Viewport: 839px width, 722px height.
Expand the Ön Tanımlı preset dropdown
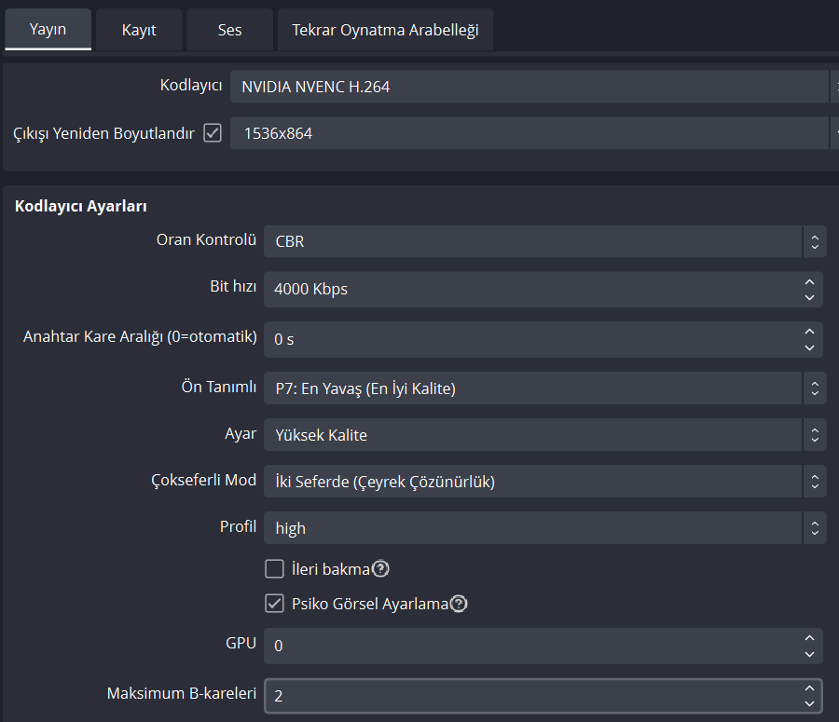click(544, 388)
